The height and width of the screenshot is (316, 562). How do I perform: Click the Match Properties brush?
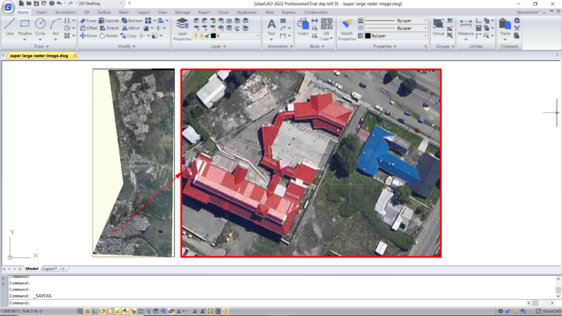[346, 29]
